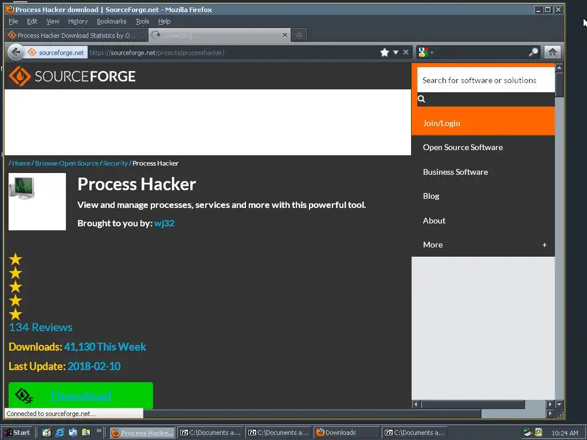
Task: Open a new tab with the plus button
Action: pos(299,35)
